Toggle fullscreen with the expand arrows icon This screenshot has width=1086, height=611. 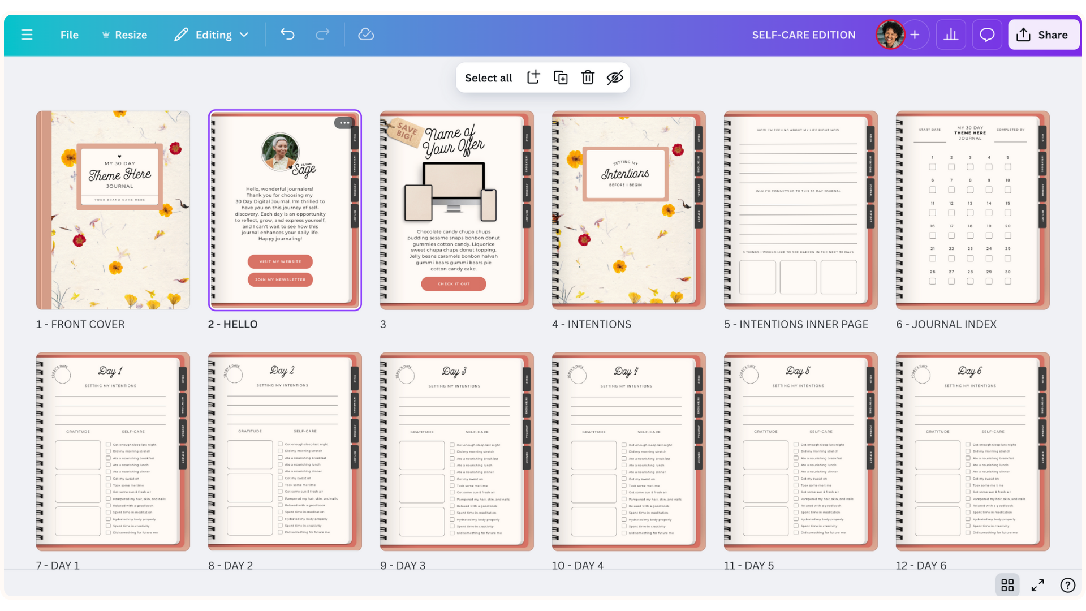click(x=1038, y=585)
